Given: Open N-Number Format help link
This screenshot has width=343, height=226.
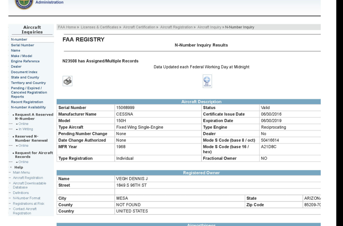Looking at the screenshot, I should [26, 198].
